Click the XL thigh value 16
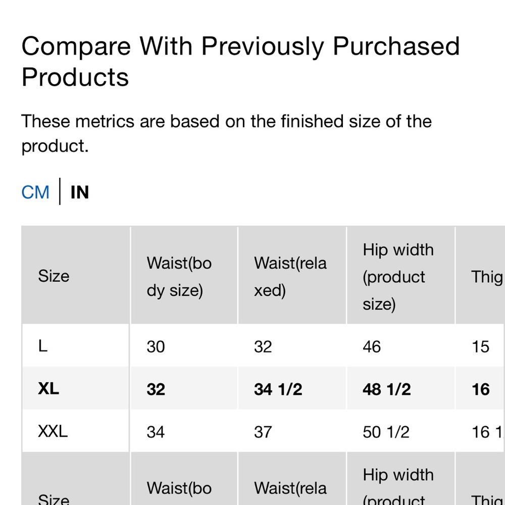Screen dimensions: 505x505 [x=481, y=389]
